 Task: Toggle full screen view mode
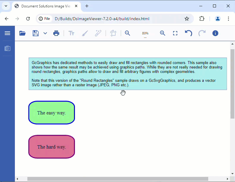[175, 33]
